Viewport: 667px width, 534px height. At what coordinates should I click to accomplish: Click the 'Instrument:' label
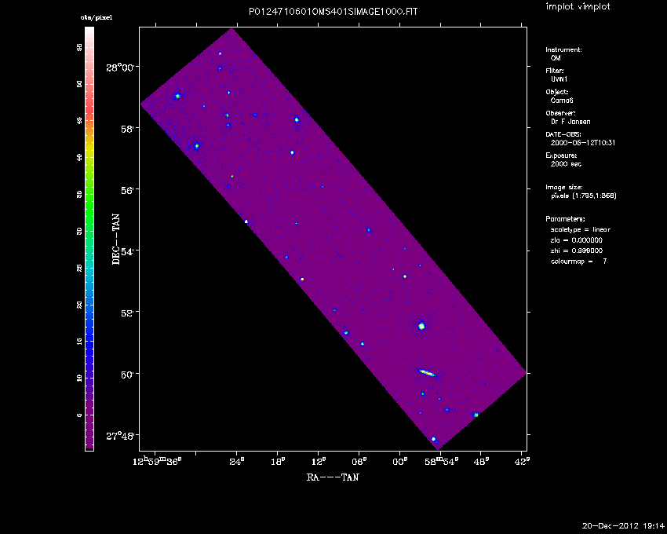(563, 49)
